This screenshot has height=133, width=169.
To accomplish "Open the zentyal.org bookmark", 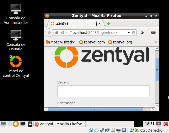I will pos(120,42).
